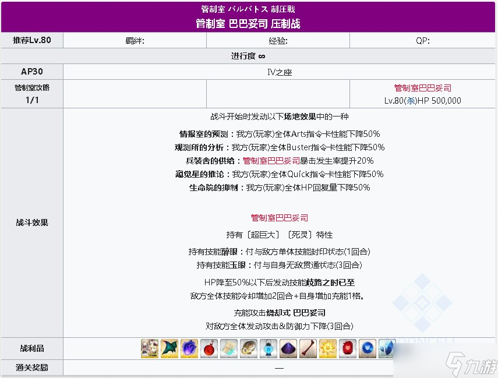This screenshot has width=498, height=378.
Task: Click the 充能攻击烧却式 巴巴妥司 line
Action: pos(280,313)
